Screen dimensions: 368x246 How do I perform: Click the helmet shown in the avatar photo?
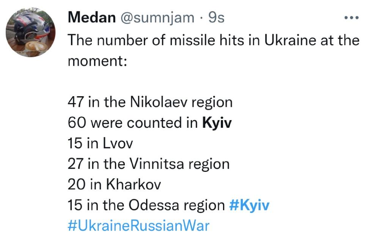click(x=31, y=26)
